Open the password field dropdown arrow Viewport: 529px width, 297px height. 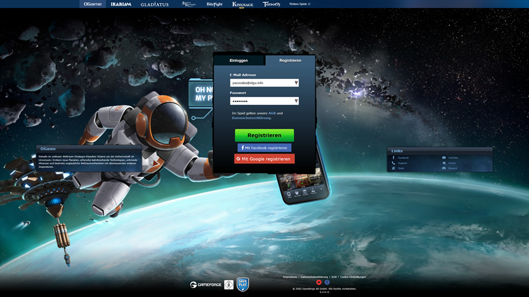pyautogui.click(x=296, y=101)
